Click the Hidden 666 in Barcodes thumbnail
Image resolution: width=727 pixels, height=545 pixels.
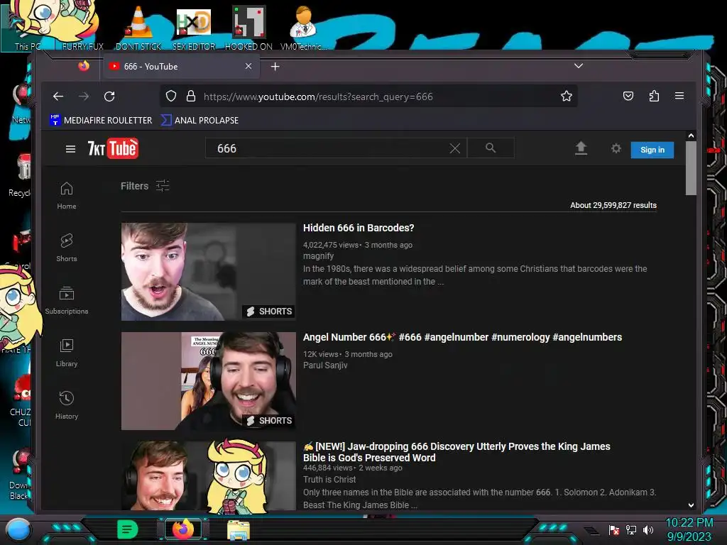(x=208, y=272)
